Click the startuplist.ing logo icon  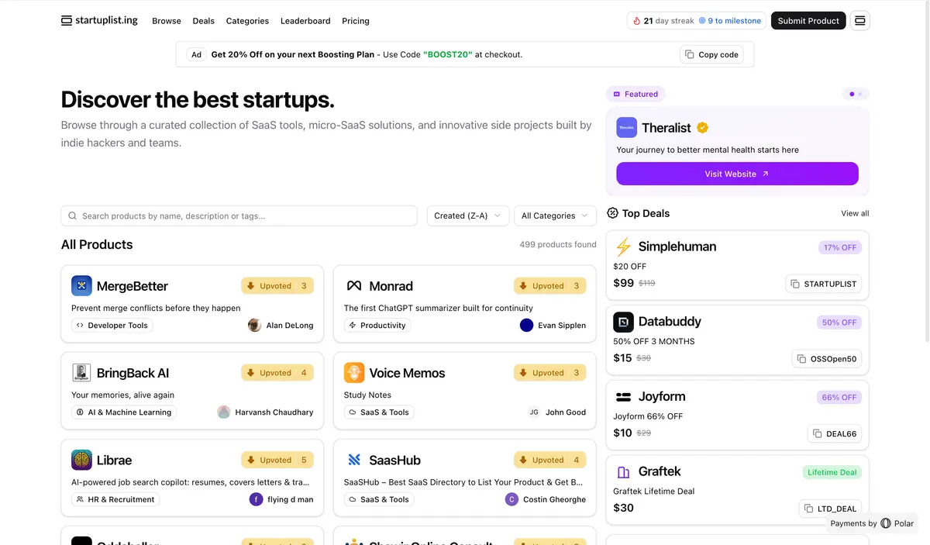(x=65, y=20)
